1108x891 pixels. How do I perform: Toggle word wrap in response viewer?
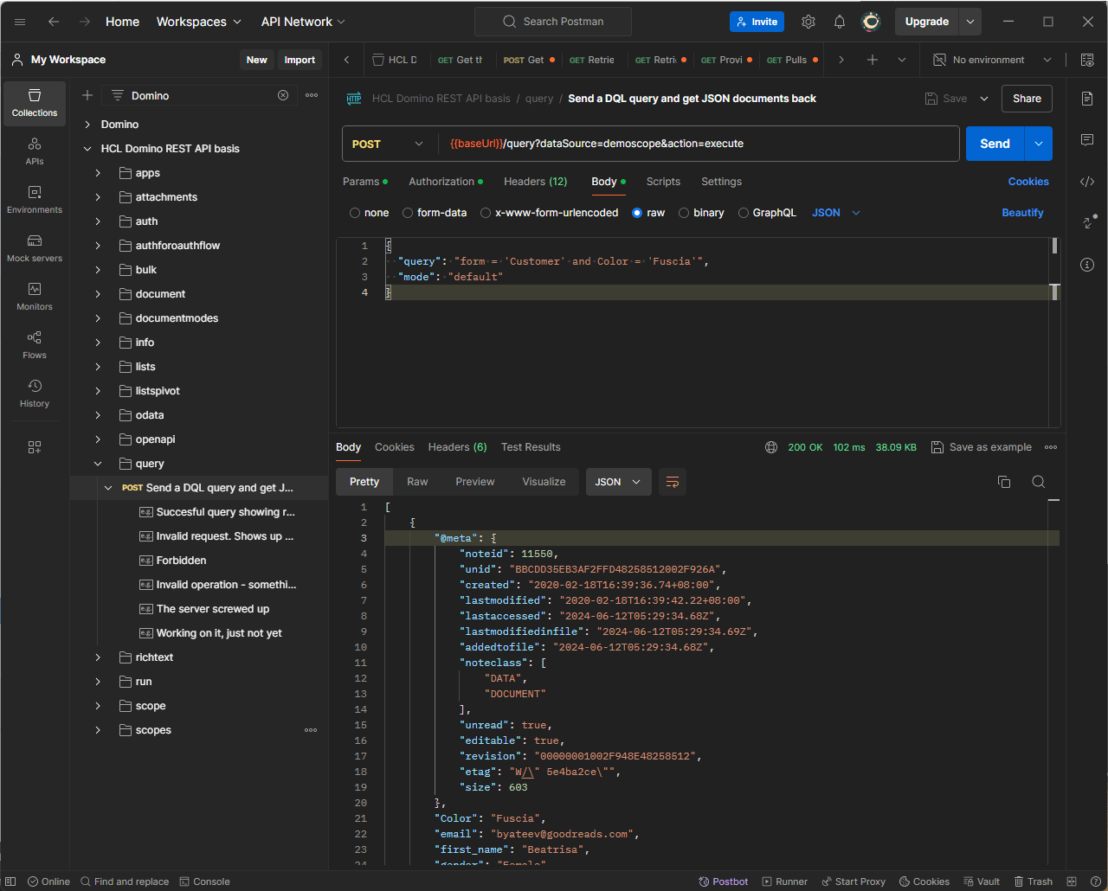[x=673, y=482]
